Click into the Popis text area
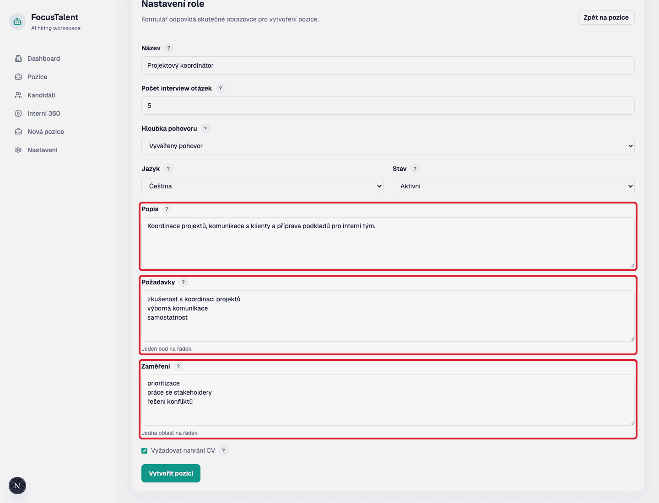Screen dimensions: 659x503 [x=388, y=243]
